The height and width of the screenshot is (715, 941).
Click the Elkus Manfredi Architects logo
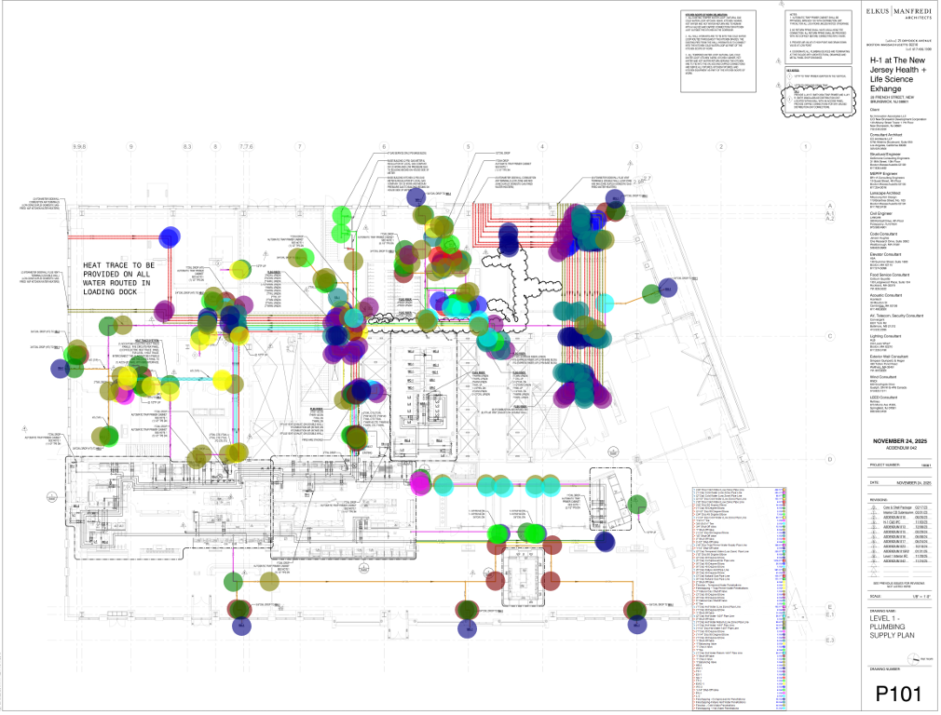click(x=899, y=13)
